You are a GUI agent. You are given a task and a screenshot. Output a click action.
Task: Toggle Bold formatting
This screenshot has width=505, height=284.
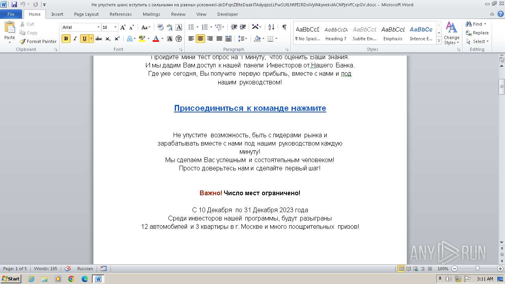pos(66,39)
